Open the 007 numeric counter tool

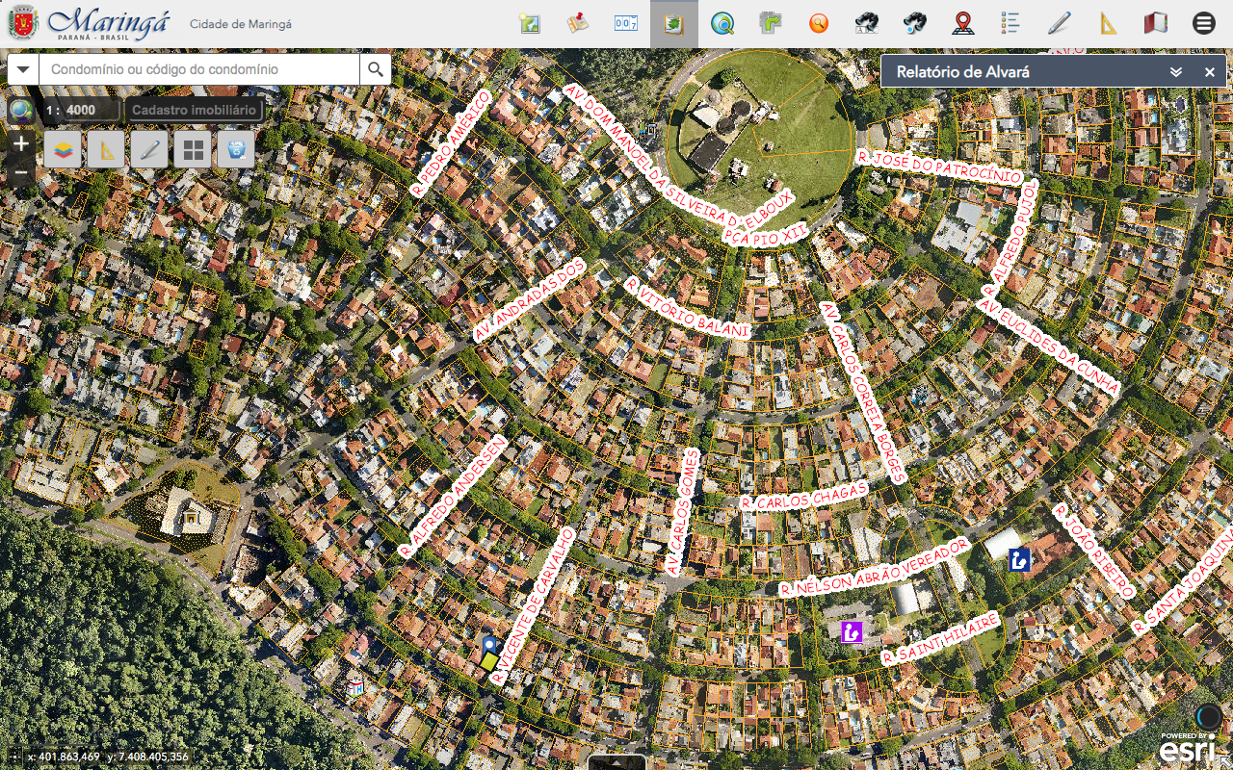coord(626,23)
